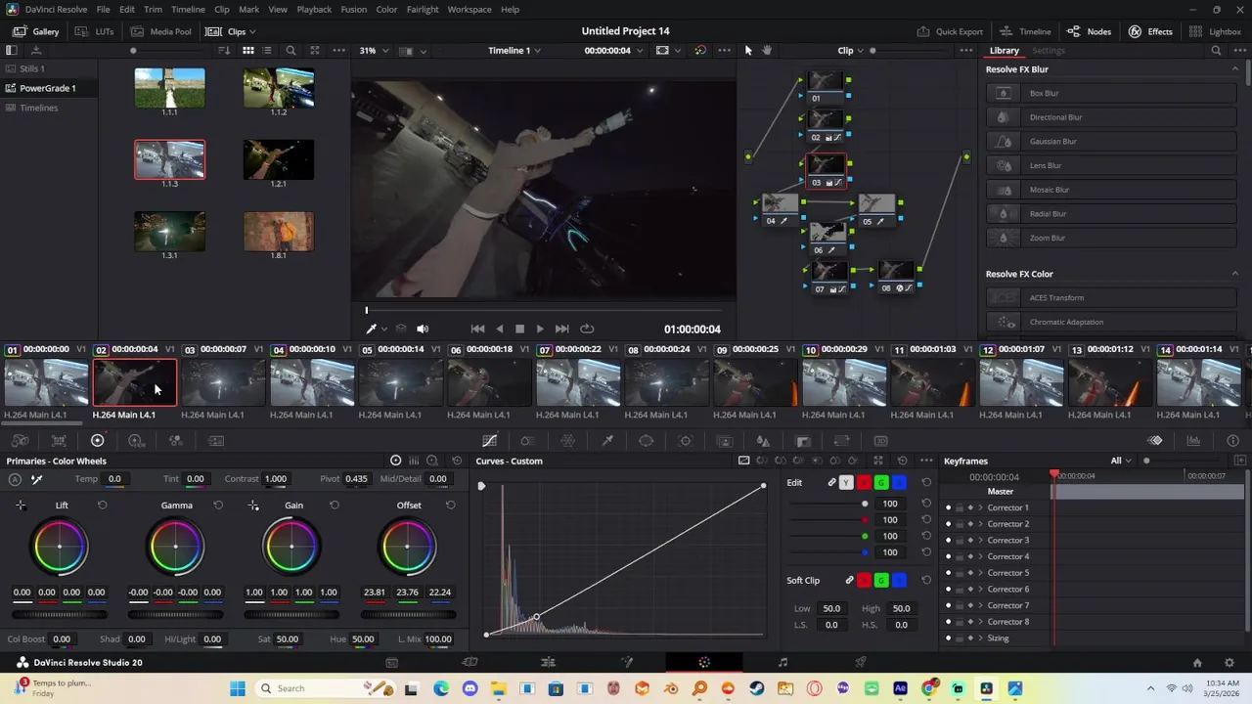Open the Keyframes All filter dropdown
This screenshot has height=704, width=1252.
coord(1120,461)
